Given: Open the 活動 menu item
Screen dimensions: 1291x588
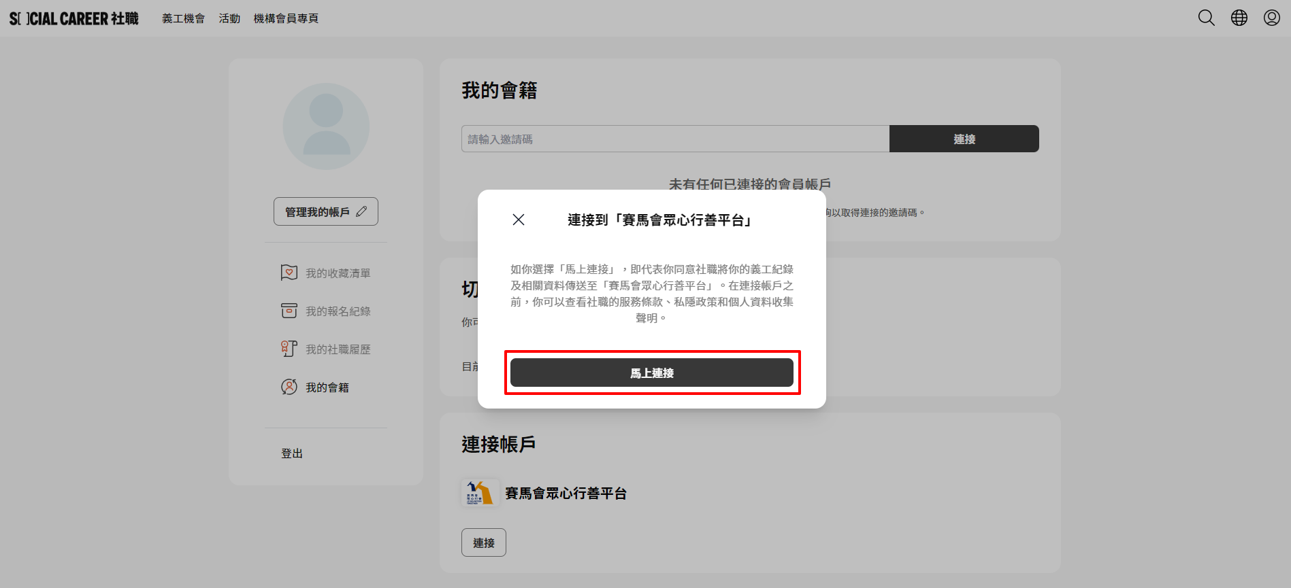Looking at the screenshot, I should (229, 18).
